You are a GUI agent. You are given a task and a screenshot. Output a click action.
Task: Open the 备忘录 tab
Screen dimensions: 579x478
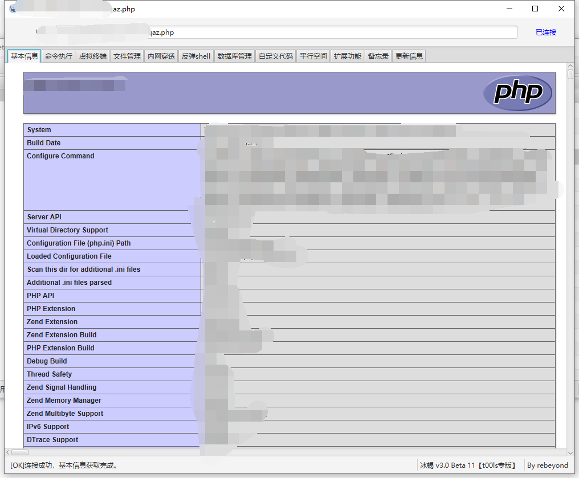click(377, 55)
